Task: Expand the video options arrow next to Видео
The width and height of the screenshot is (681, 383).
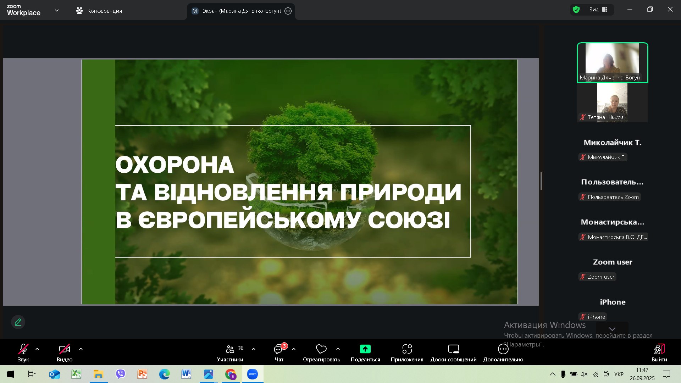Action: [81, 349]
